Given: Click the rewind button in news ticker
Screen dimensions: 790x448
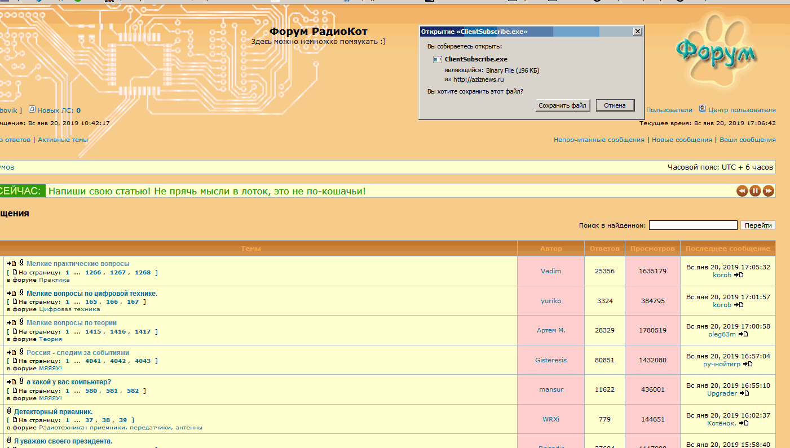Looking at the screenshot, I should (742, 191).
